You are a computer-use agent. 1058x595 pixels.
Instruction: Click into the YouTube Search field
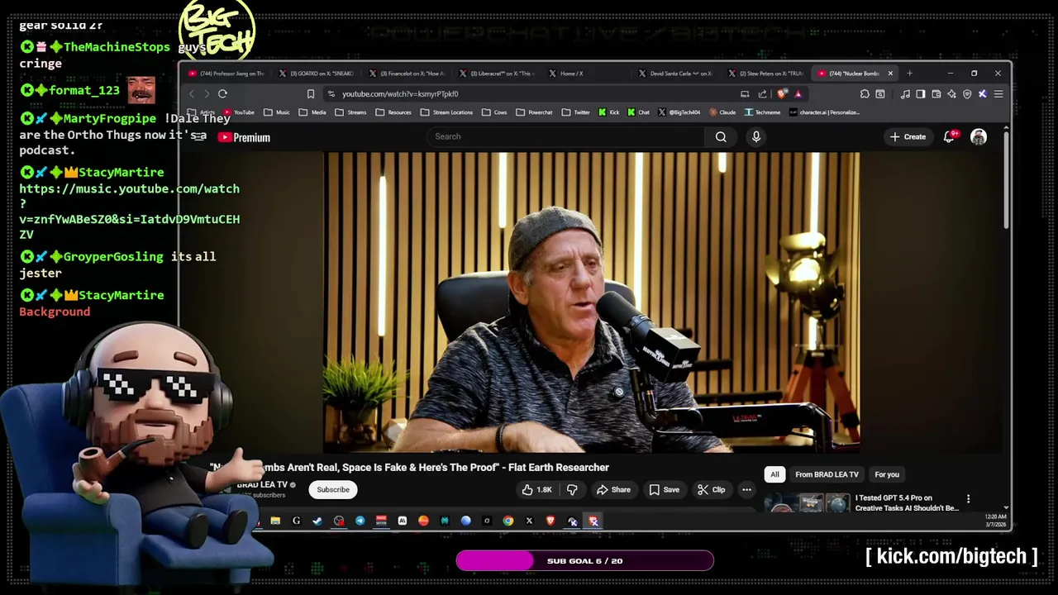pos(566,137)
